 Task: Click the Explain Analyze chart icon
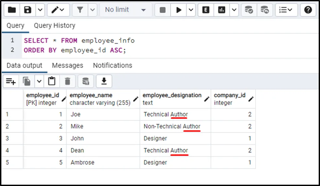pyautogui.click(x=222, y=10)
